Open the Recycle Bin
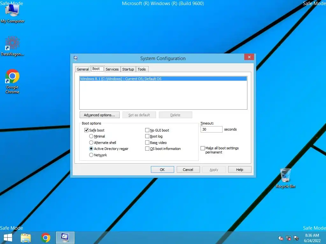The height and width of the screenshot is (244, 326). 286,178
